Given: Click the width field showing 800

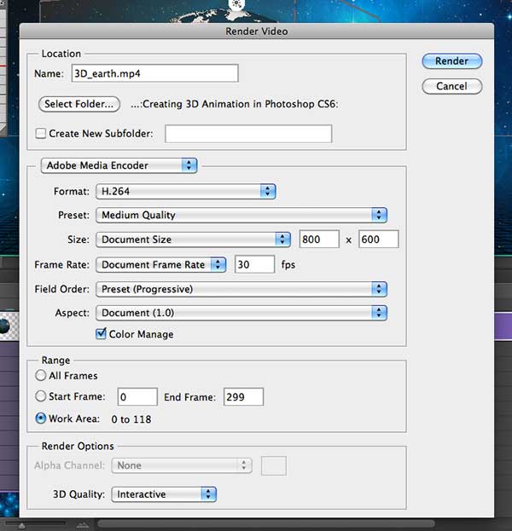Looking at the screenshot, I should (x=319, y=240).
